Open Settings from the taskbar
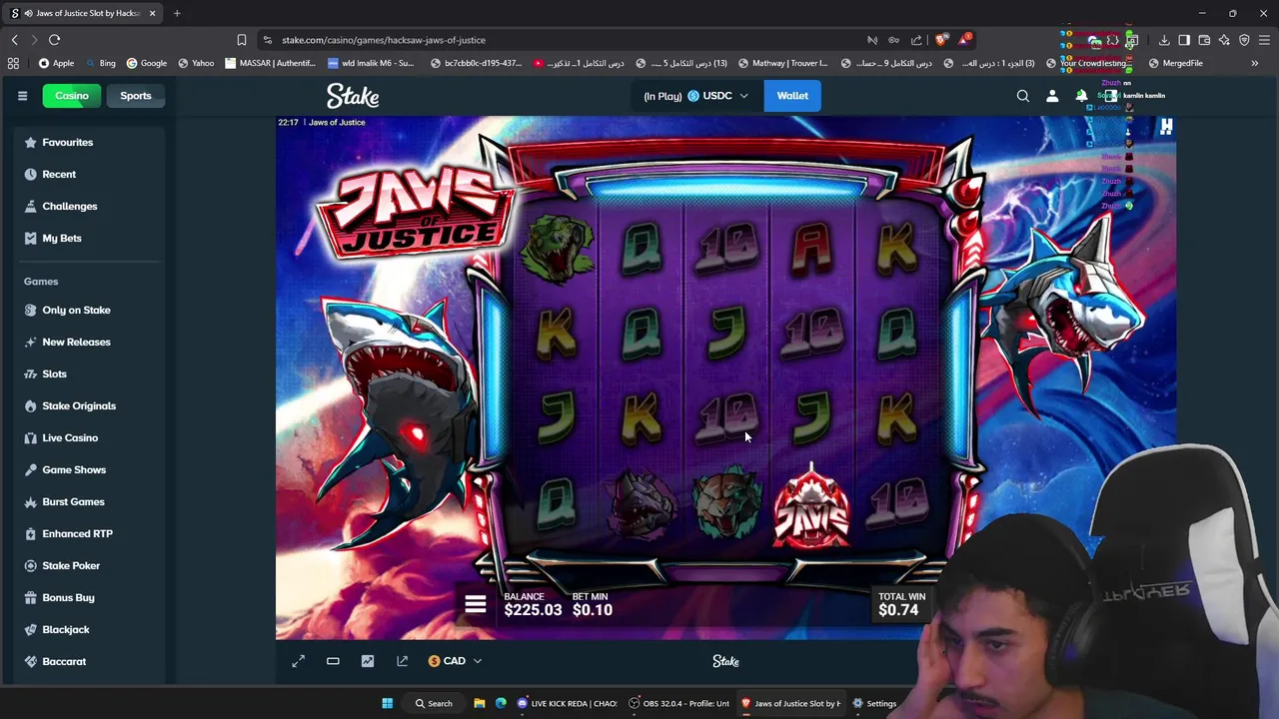 coord(874,703)
